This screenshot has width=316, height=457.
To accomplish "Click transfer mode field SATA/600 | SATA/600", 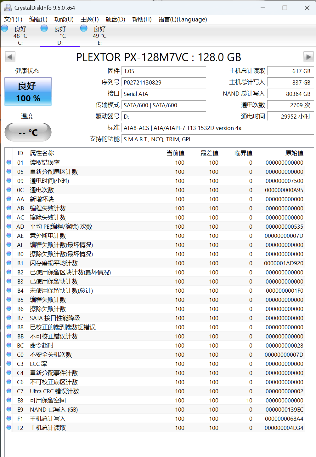I will tap(164, 105).
